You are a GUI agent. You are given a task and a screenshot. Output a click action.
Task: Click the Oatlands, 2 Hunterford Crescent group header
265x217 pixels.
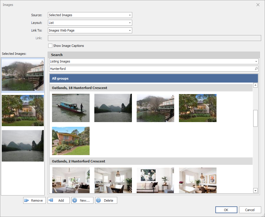tap(151, 161)
